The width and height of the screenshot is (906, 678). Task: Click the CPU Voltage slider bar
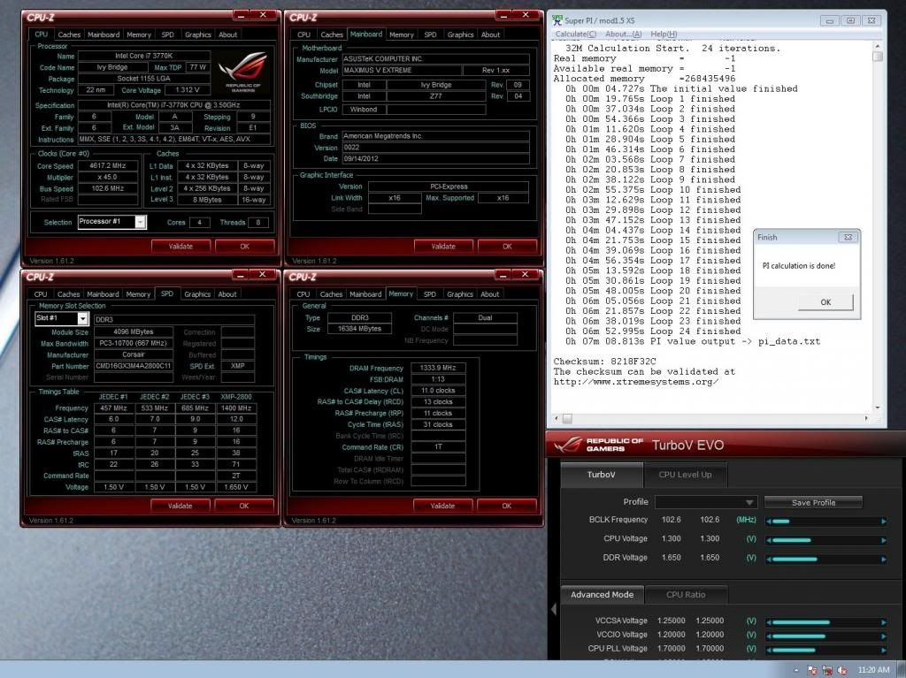(x=825, y=540)
